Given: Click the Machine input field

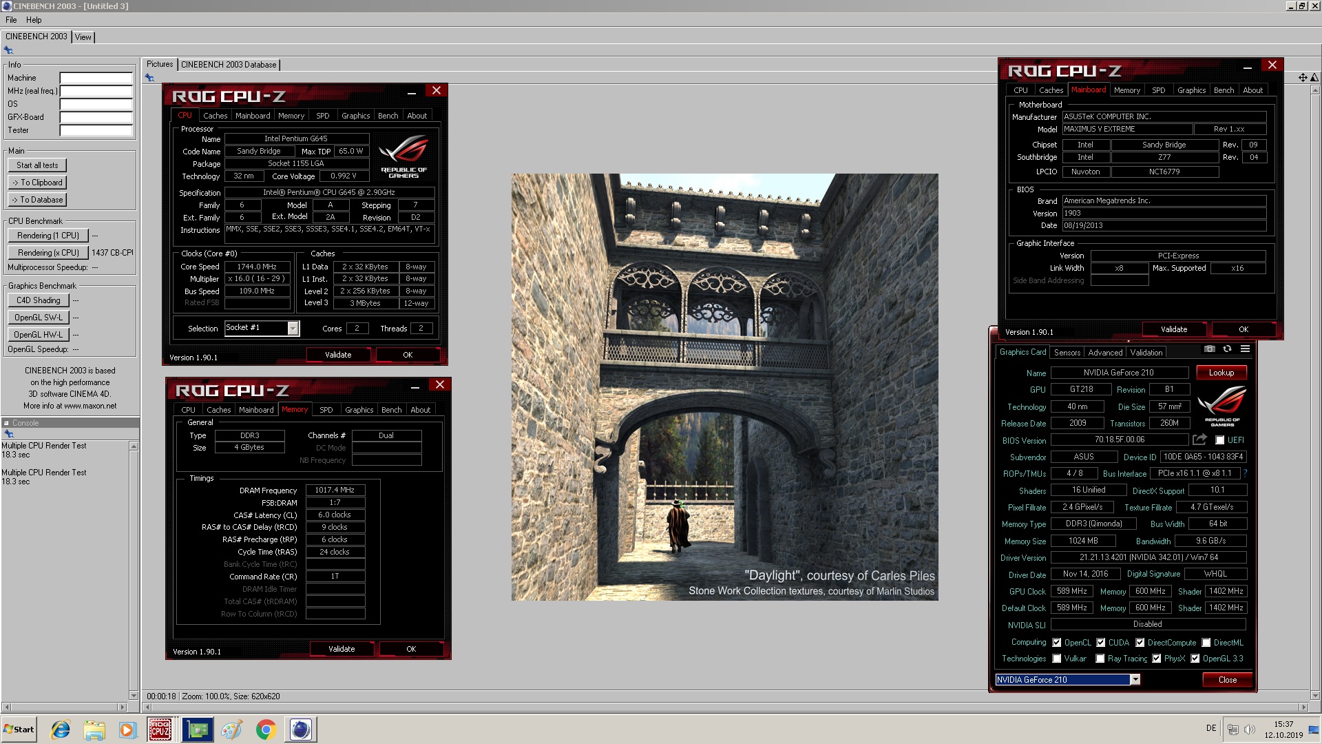Looking at the screenshot, I should click(96, 78).
